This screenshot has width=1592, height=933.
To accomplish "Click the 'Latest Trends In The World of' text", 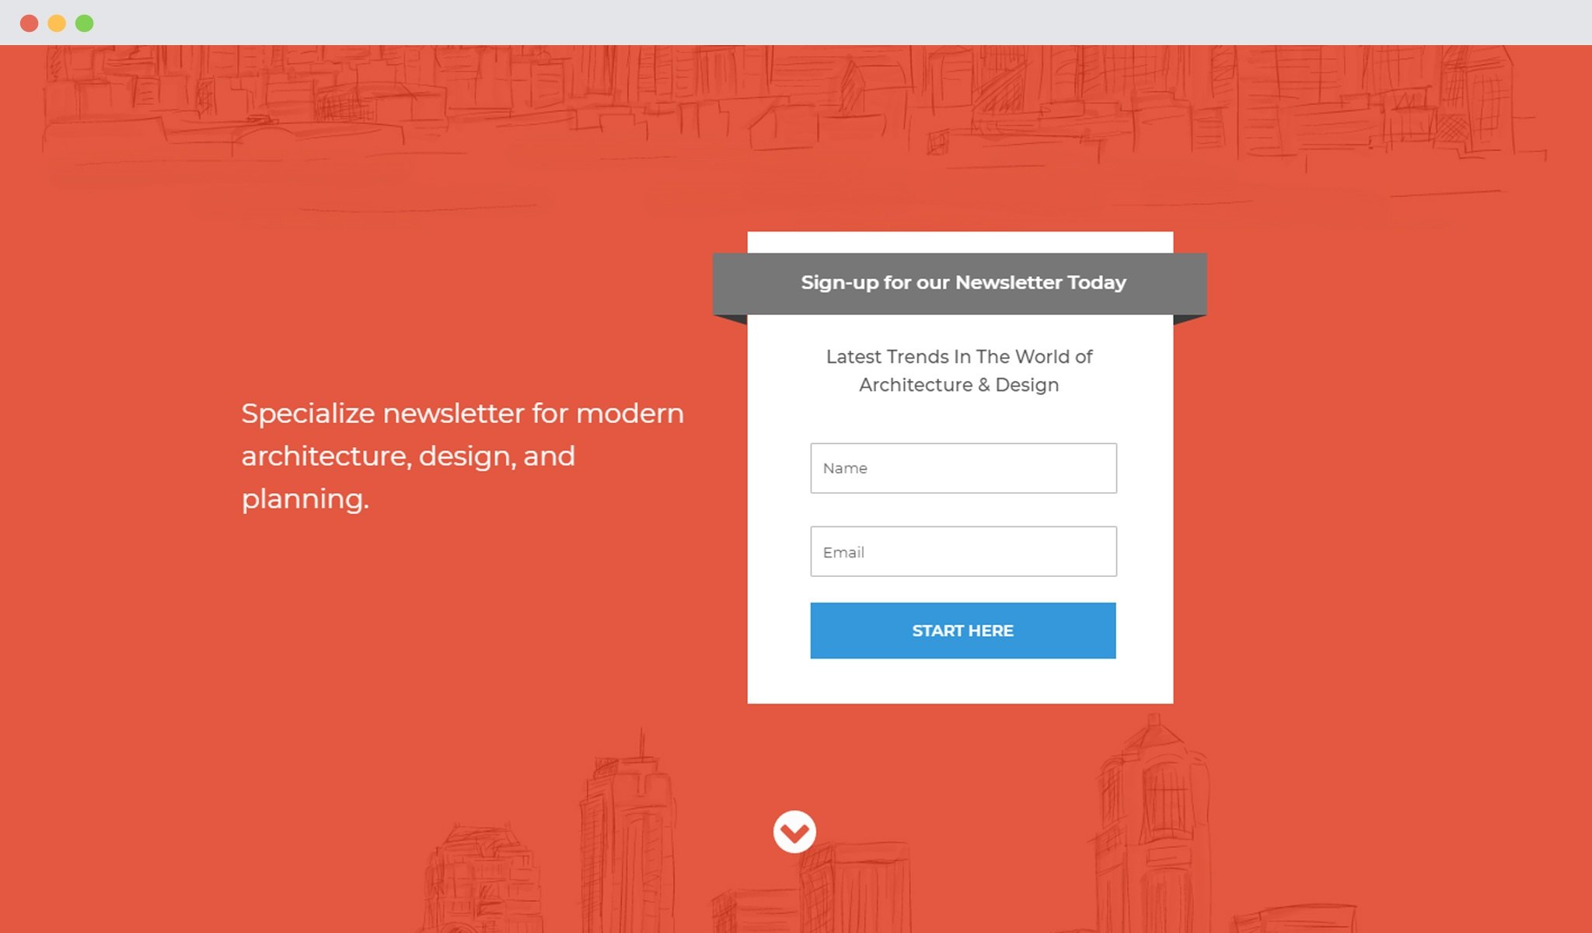I will coord(958,357).
